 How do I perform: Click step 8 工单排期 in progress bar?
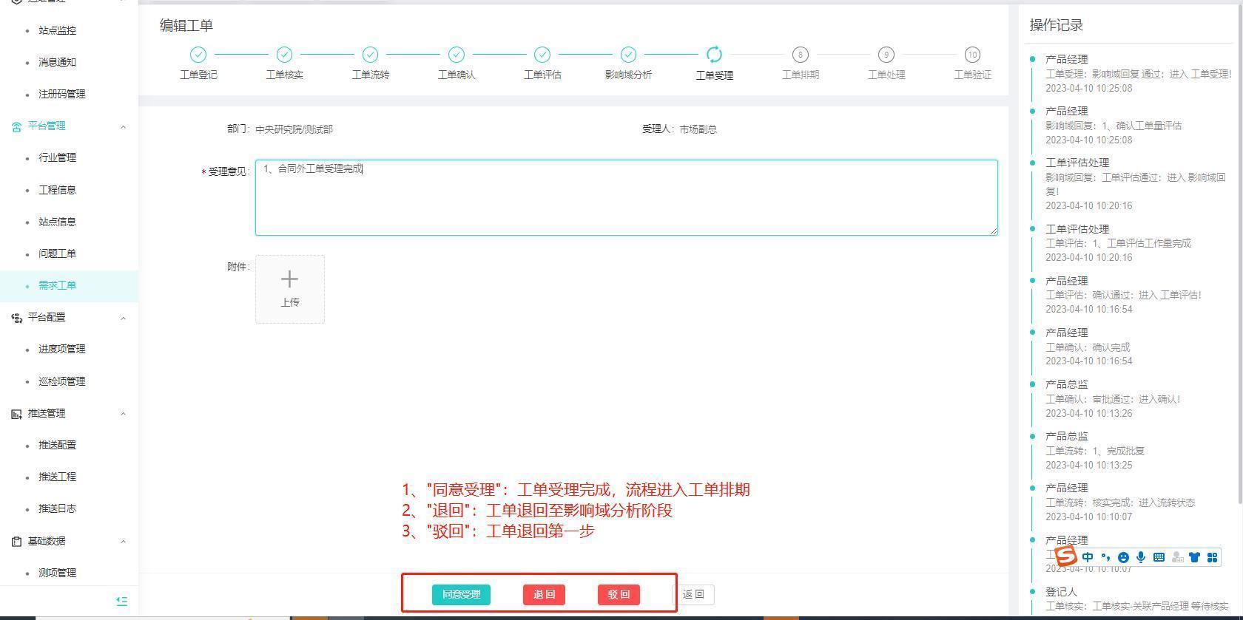click(800, 55)
